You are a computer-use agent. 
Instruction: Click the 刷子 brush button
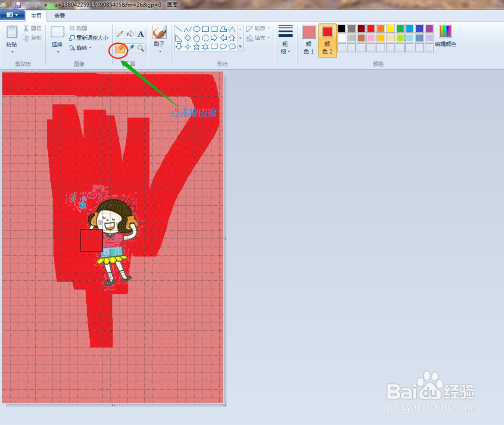[x=159, y=36]
